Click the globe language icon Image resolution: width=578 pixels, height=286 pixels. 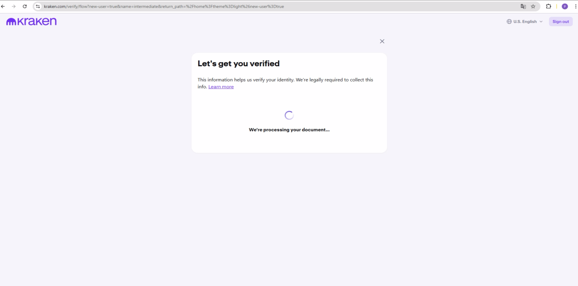click(x=509, y=21)
